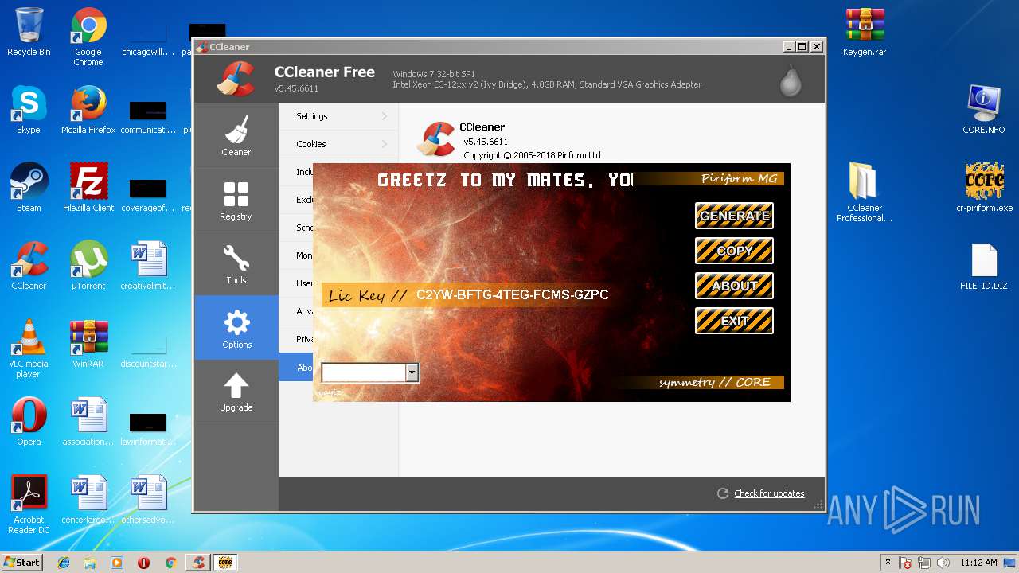Viewport: 1019px width, 573px height.
Task: Expand the Settings row chevron arrow
Action: pos(385,116)
